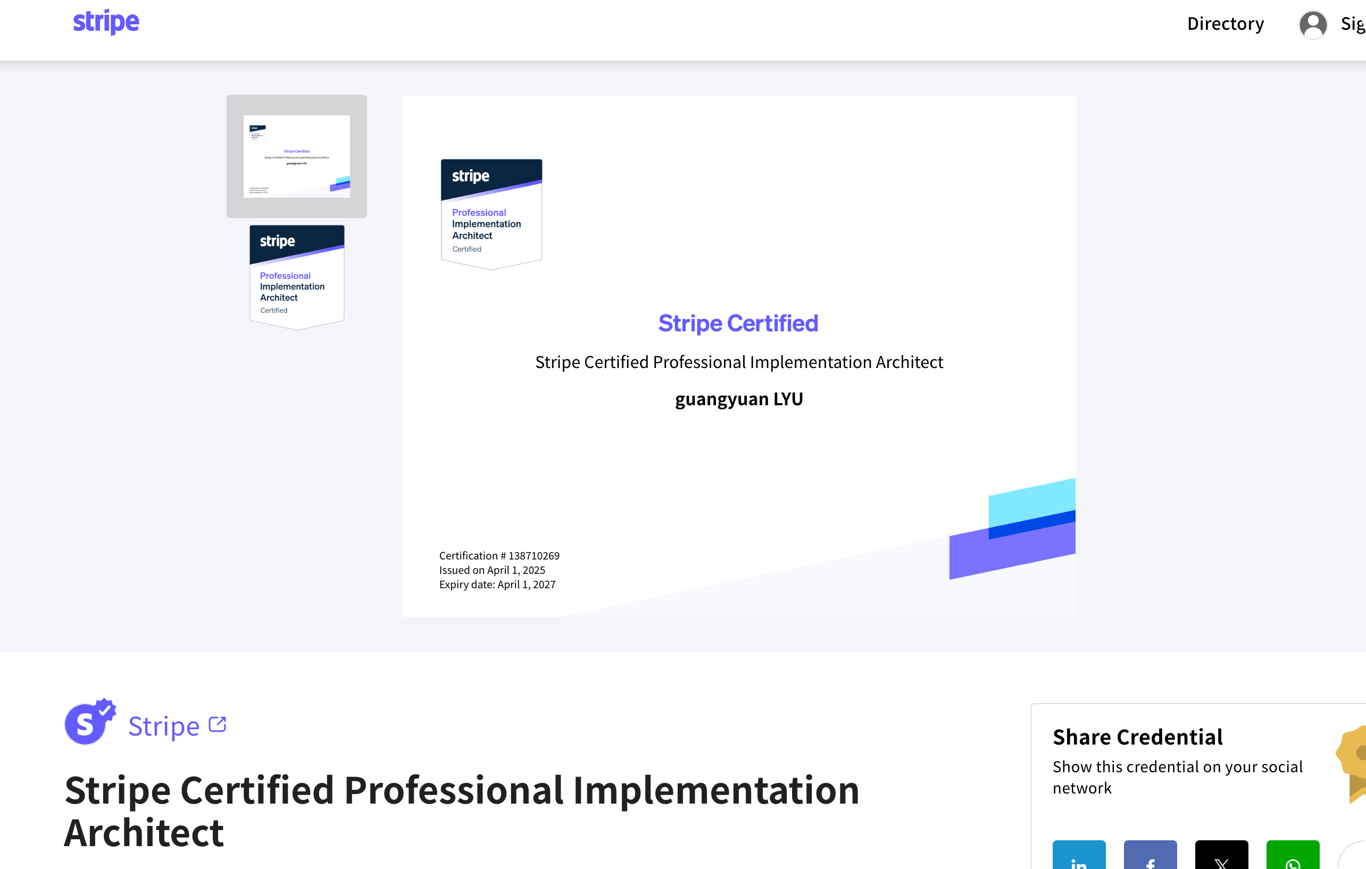Click the Sign in link
This screenshot has width=1366, height=869.
tap(1353, 24)
